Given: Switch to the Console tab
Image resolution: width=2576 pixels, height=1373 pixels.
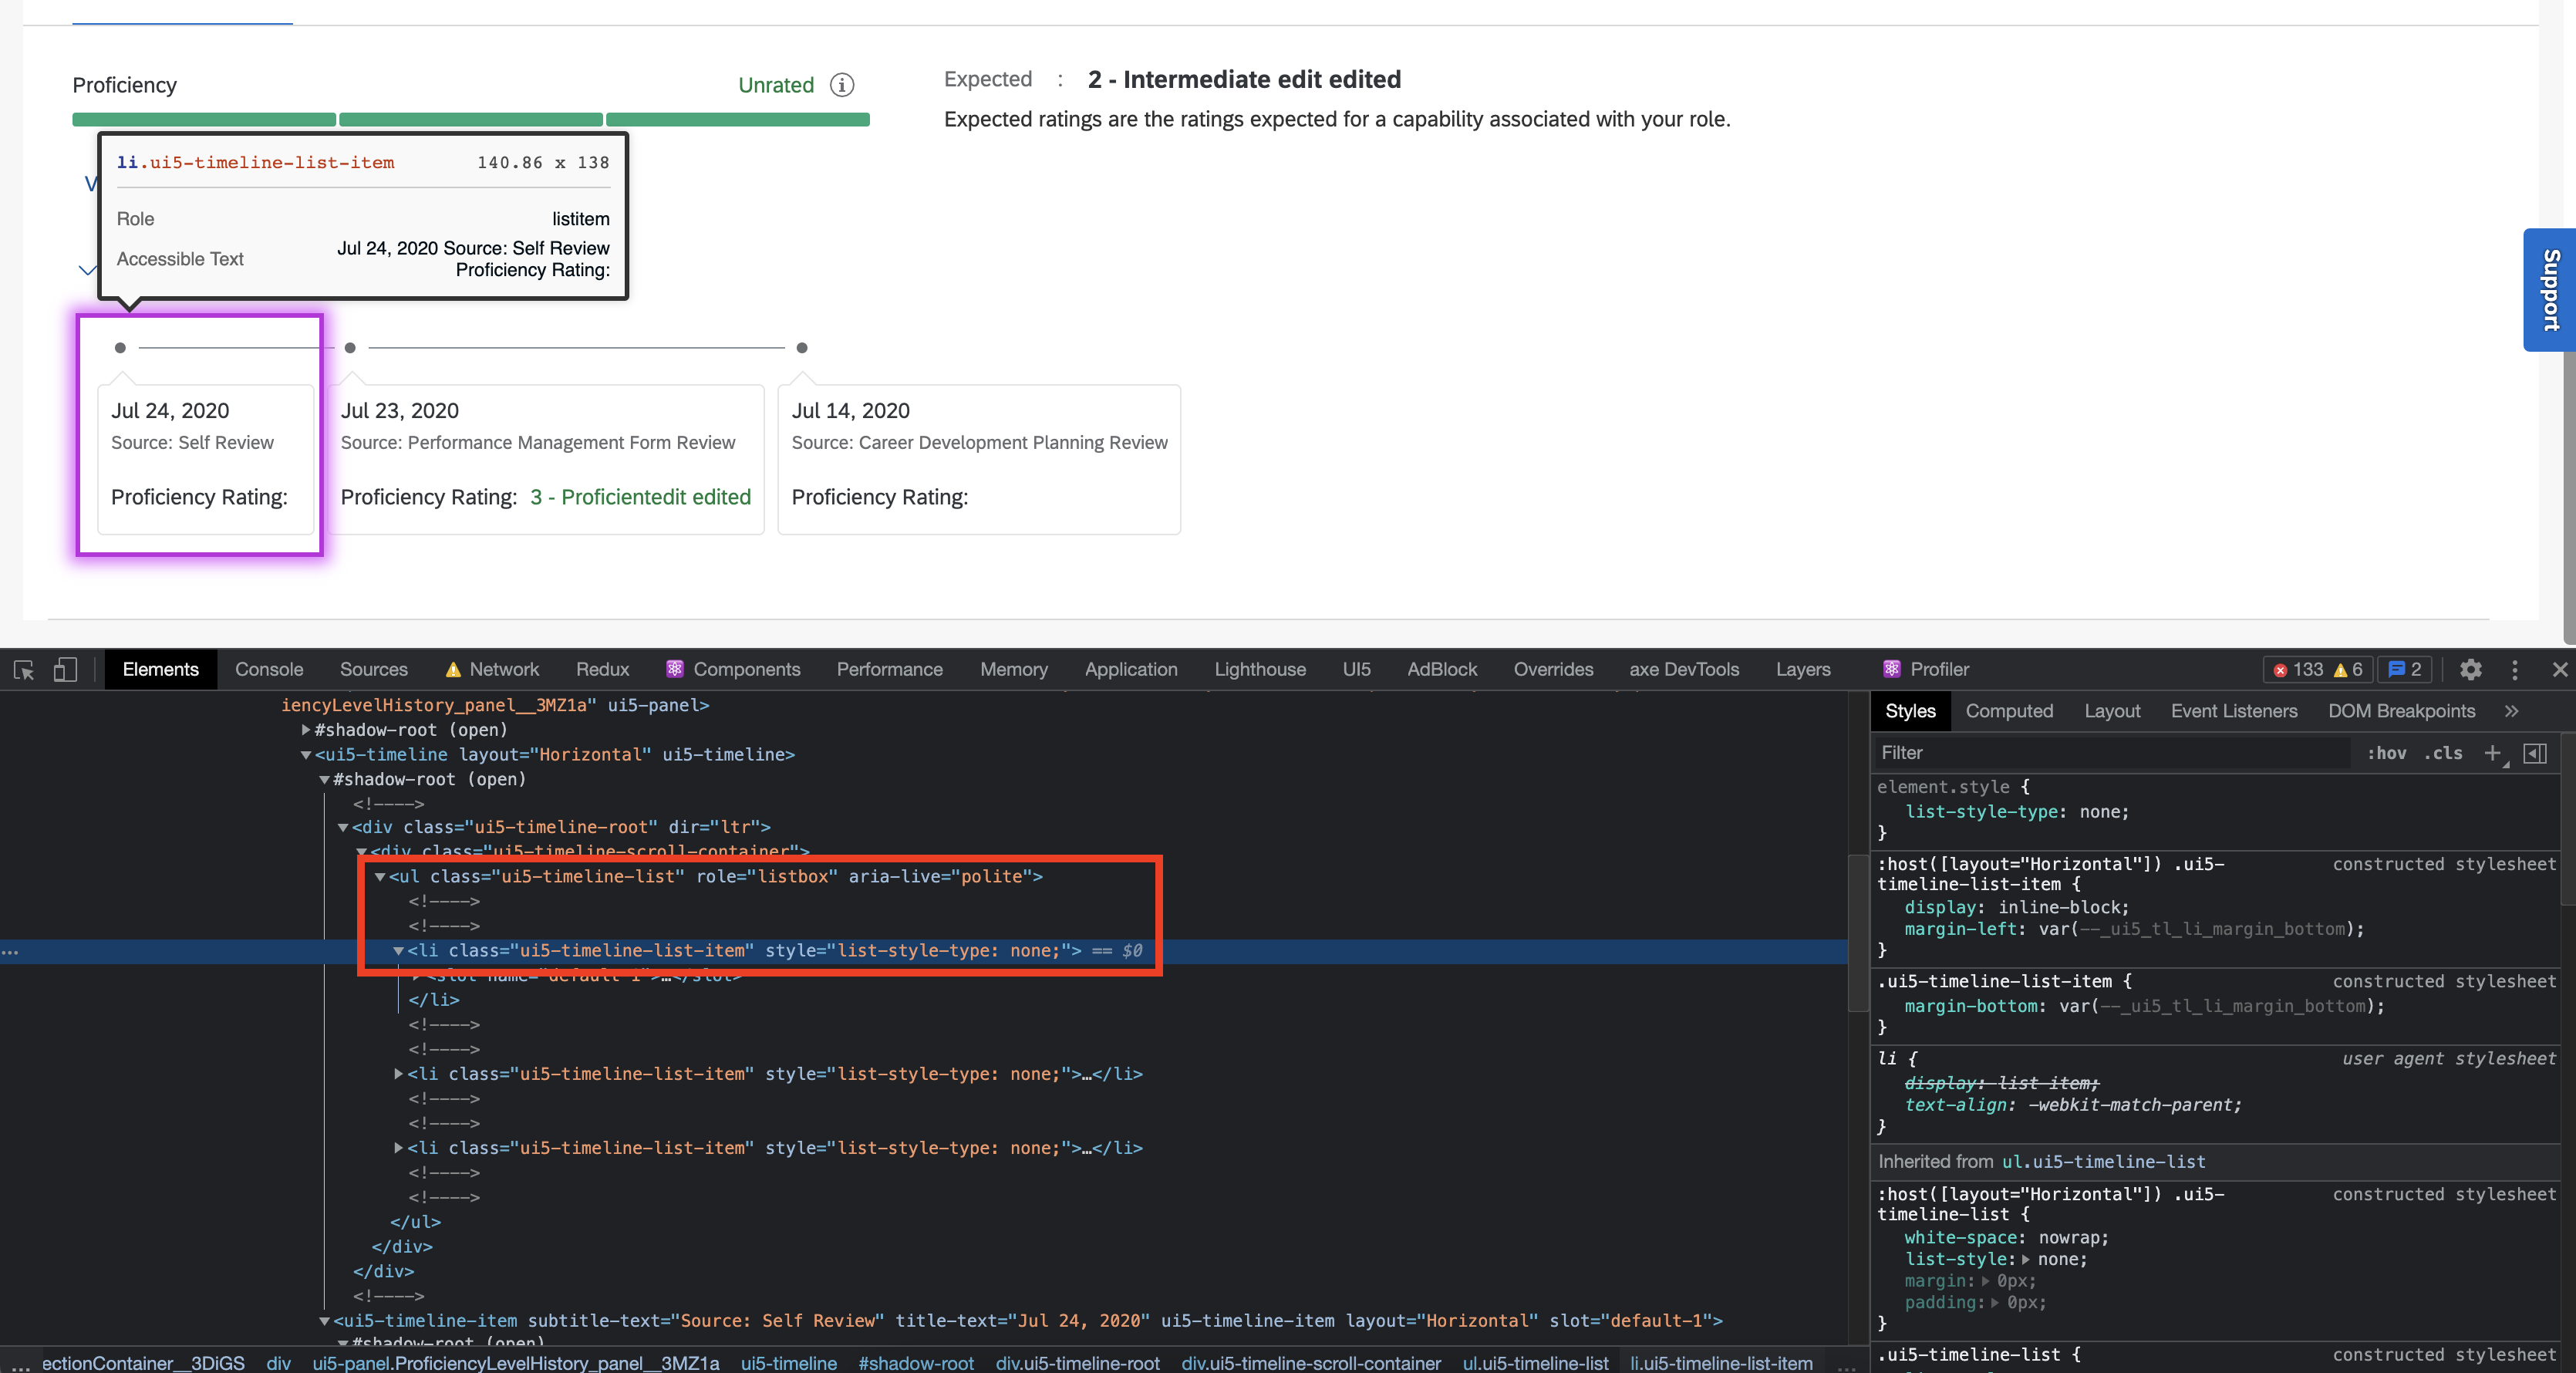Looking at the screenshot, I should pyautogui.click(x=268, y=669).
